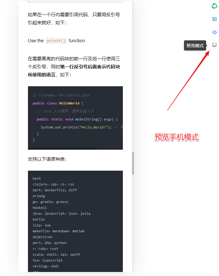The height and width of the screenshot is (276, 219).
Task: Click the 'public static void main' line
Action: point(77,119)
